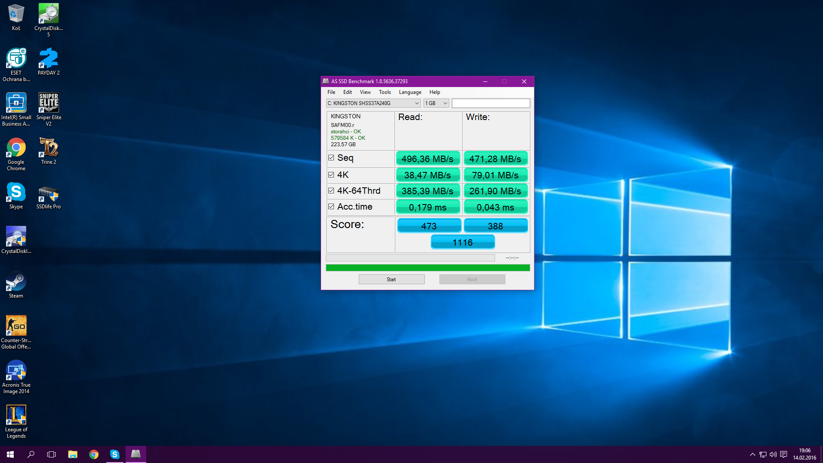The height and width of the screenshot is (463, 823).
Task: Open Chrome from the taskbar
Action: click(x=93, y=454)
